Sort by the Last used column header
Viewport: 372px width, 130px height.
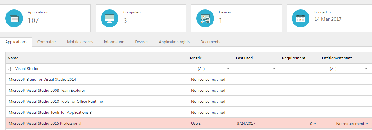point(257,58)
